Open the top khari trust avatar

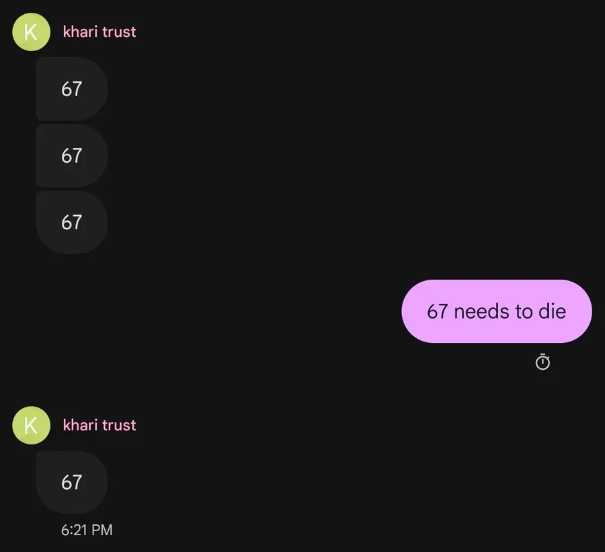click(x=31, y=32)
